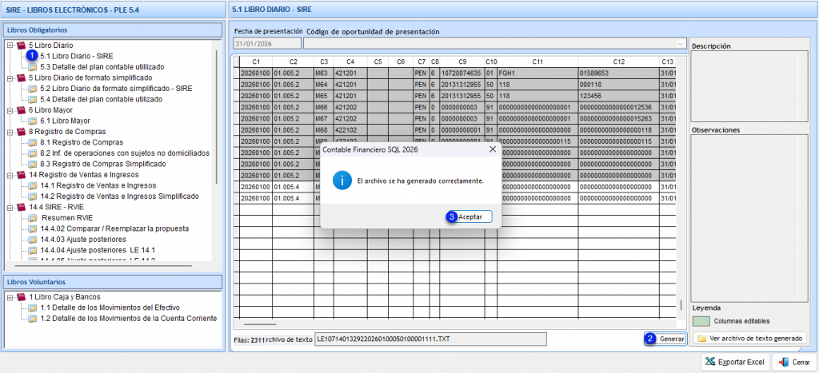Image resolution: width=819 pixels, height=373 pixels.
Task: Click the book icon beside 6 Libro Mayor
Action: [21, 110]
